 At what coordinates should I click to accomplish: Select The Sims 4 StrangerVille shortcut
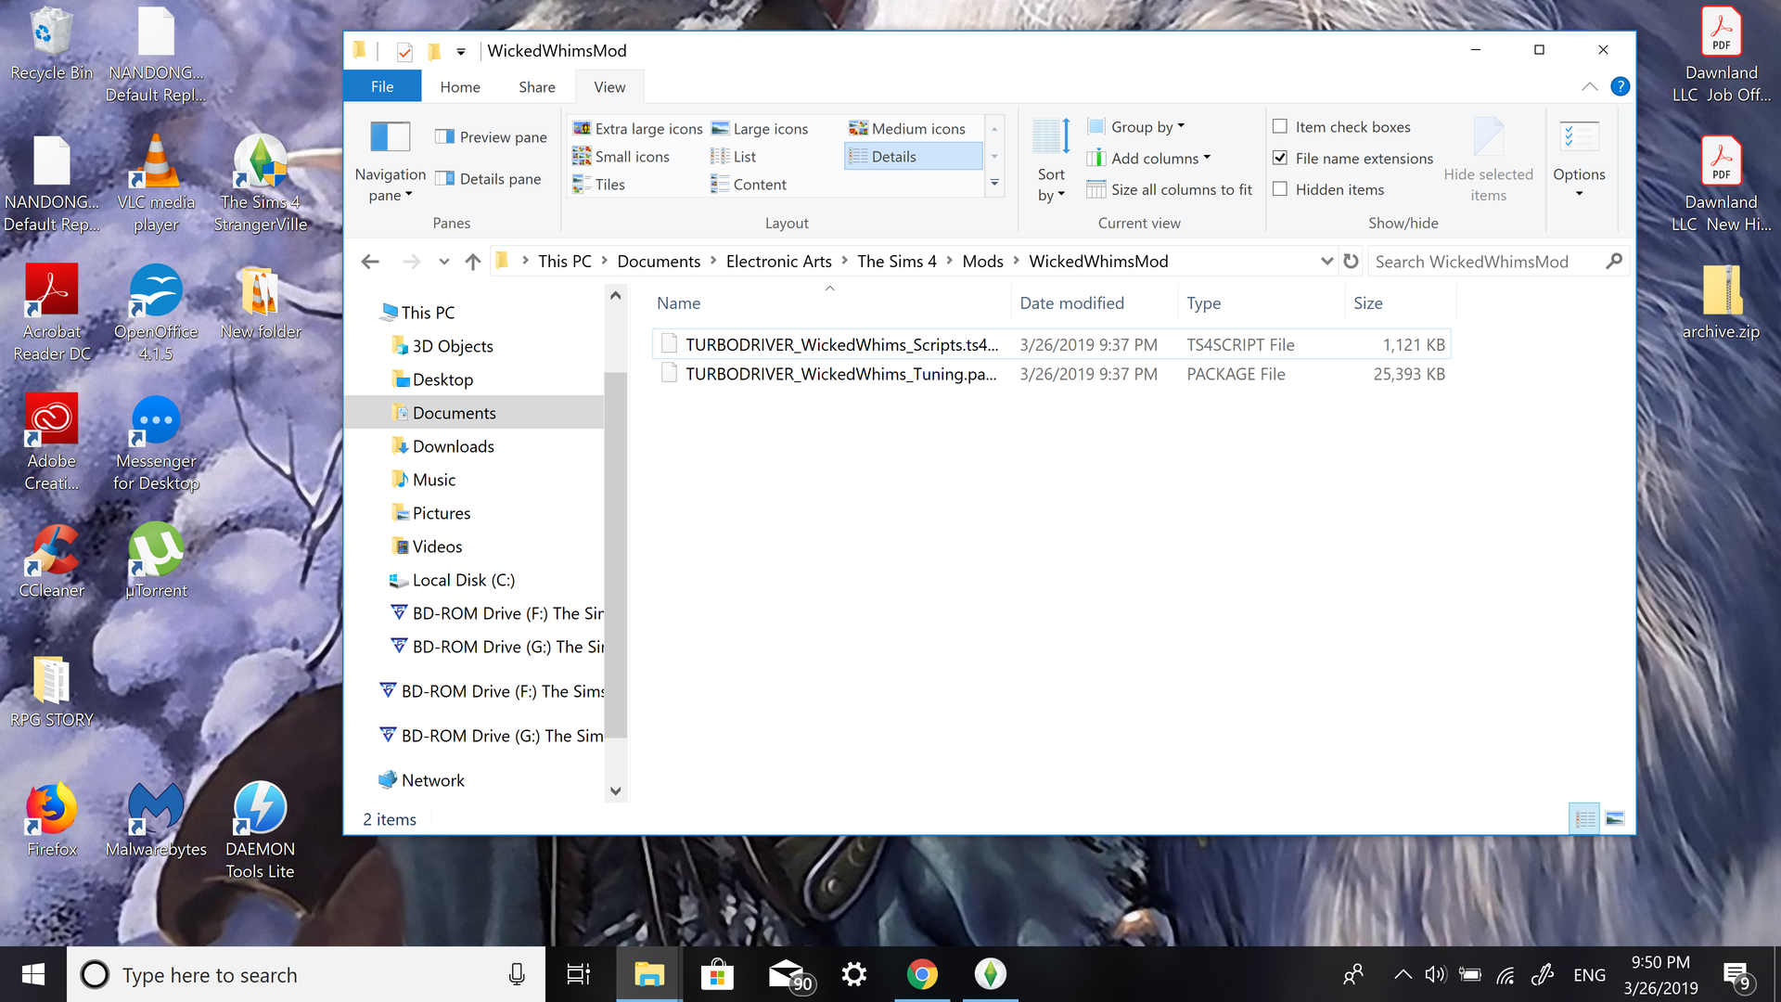point(261,184)
